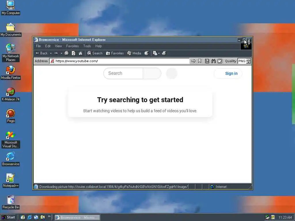The height and width of the screenshot is (221, 295).
Task: Open My Documents desktop icon
Action: [11, 30]
